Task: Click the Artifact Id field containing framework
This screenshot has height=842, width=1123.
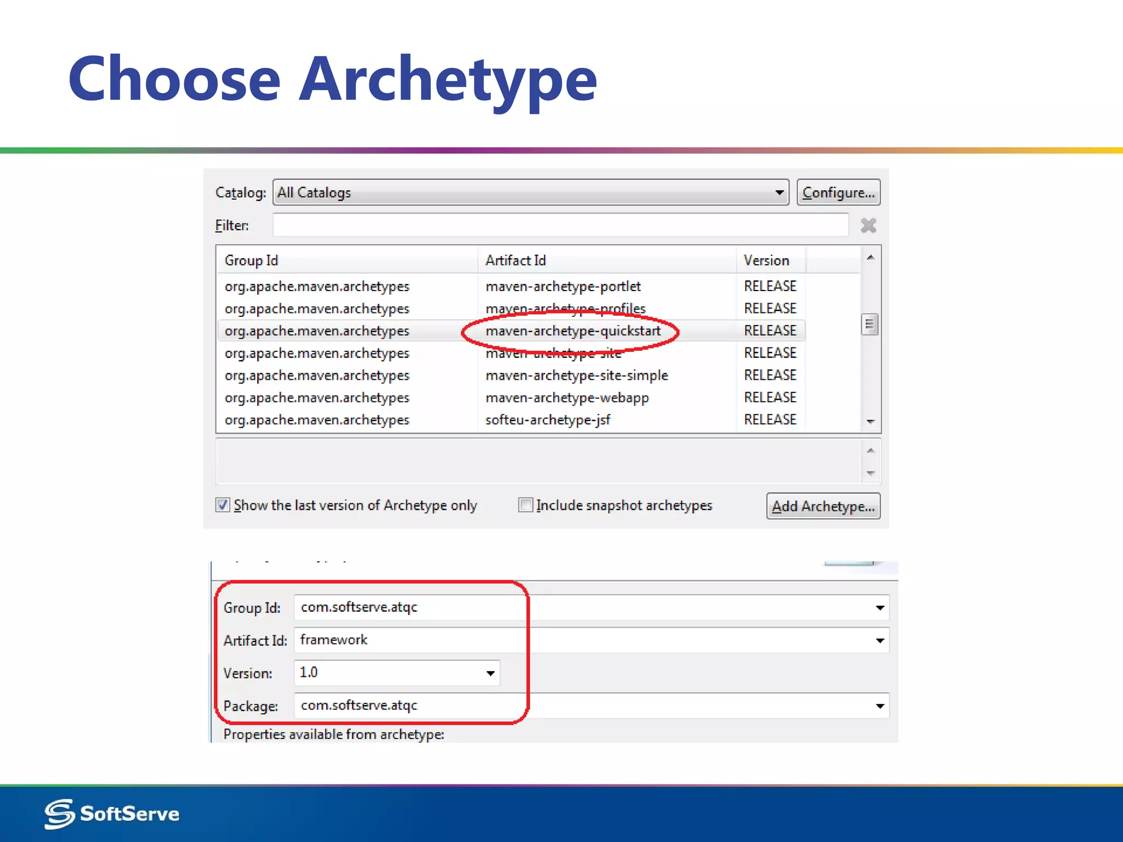Action: tap(591, 640)
